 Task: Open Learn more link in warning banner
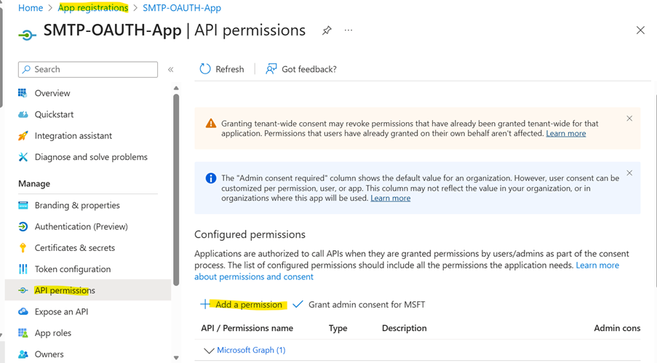coord(565,133)
